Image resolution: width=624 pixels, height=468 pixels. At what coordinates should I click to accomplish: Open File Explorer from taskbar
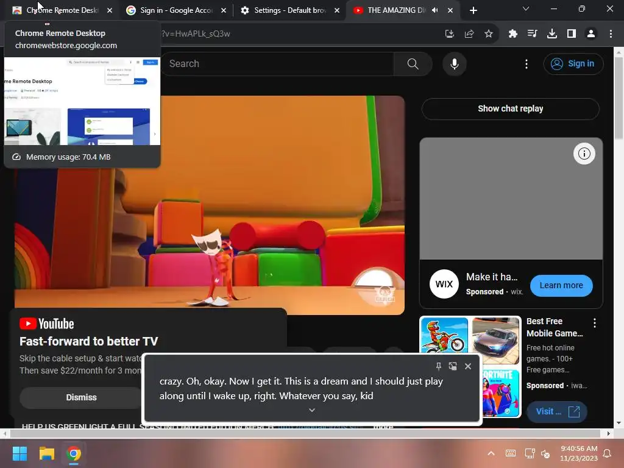pyautogui.click(x=46, y=453)
